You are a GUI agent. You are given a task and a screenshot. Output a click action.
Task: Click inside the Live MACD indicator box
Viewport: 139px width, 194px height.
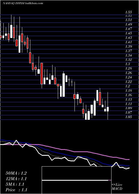(x=76, y=180)
